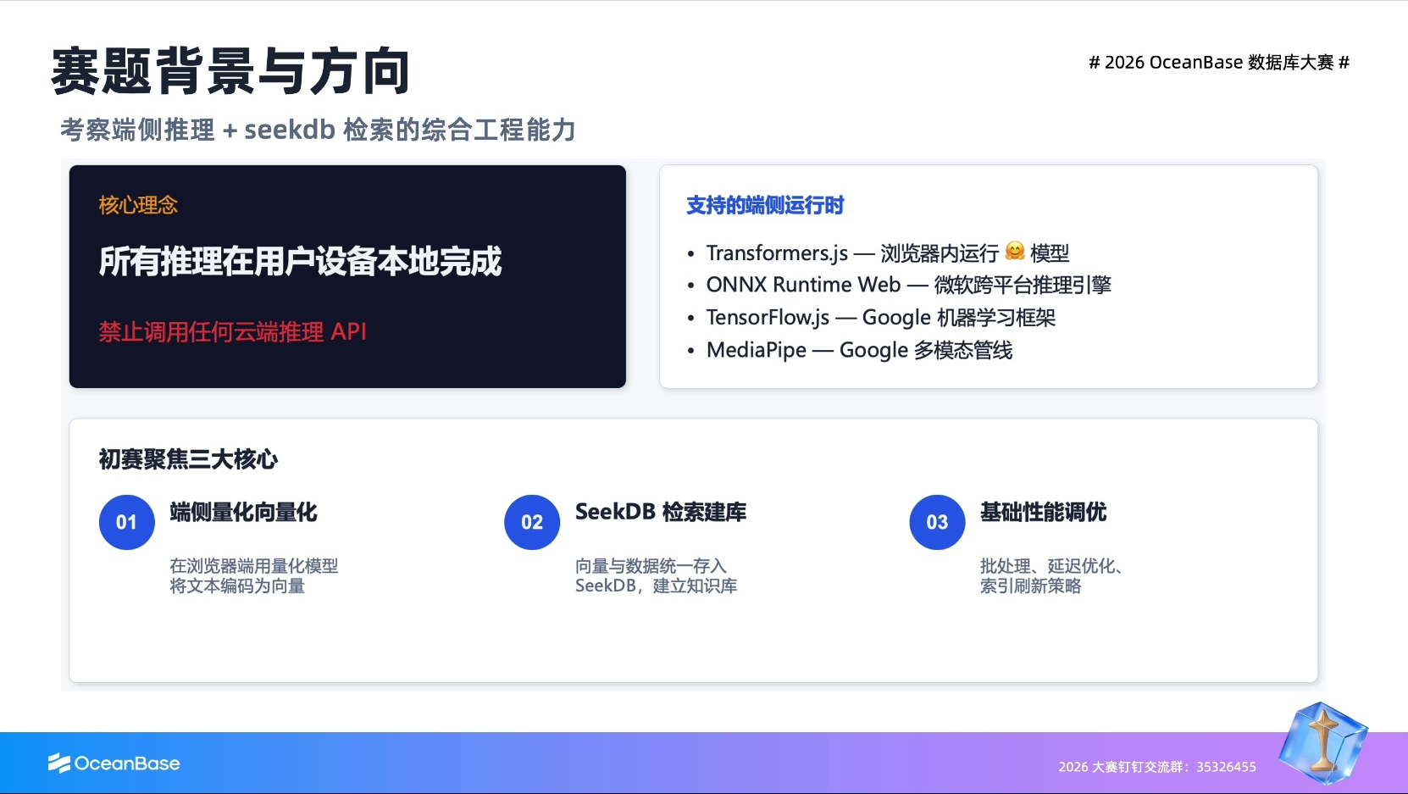
Task: Click the red text 禁止调用任何云端推理 API
Action: (x=232, y=331)
